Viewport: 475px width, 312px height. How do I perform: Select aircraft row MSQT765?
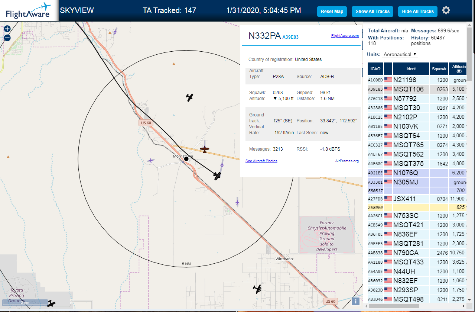[417, 145]
